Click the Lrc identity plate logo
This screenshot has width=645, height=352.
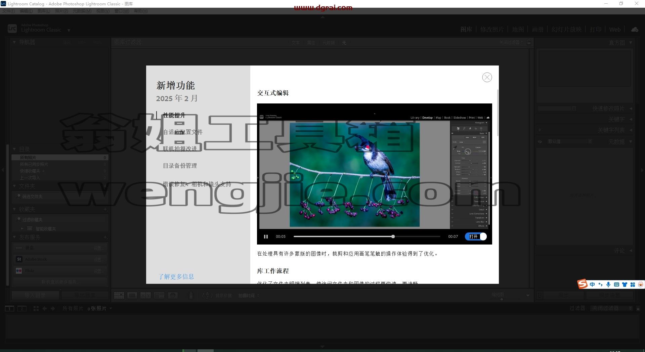(12, 29)
